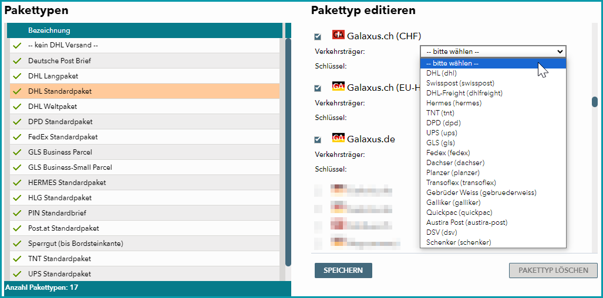Select the Post.at Standardpaket row
This screenshot has width=603, height=298.
point(144,228)
